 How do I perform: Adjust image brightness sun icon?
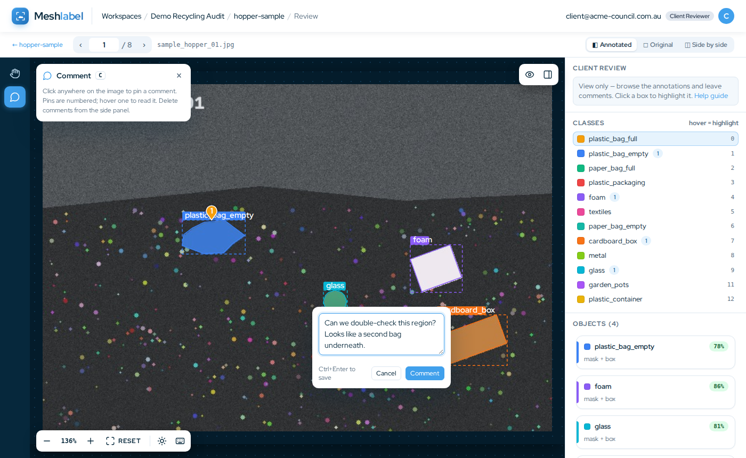coord(162,441)
